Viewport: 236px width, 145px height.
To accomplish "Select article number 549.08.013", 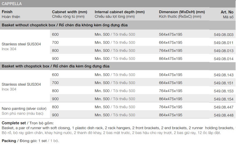I will pyautogui.click(x=224, y=51).
